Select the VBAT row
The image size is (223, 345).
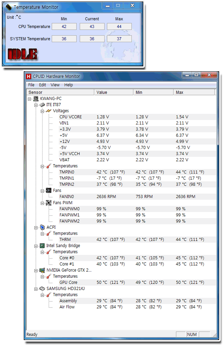pos(138,160)
